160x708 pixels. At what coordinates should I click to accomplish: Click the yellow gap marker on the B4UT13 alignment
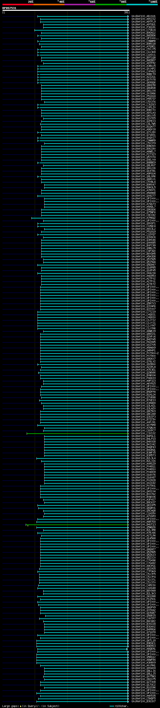point(28,526)
